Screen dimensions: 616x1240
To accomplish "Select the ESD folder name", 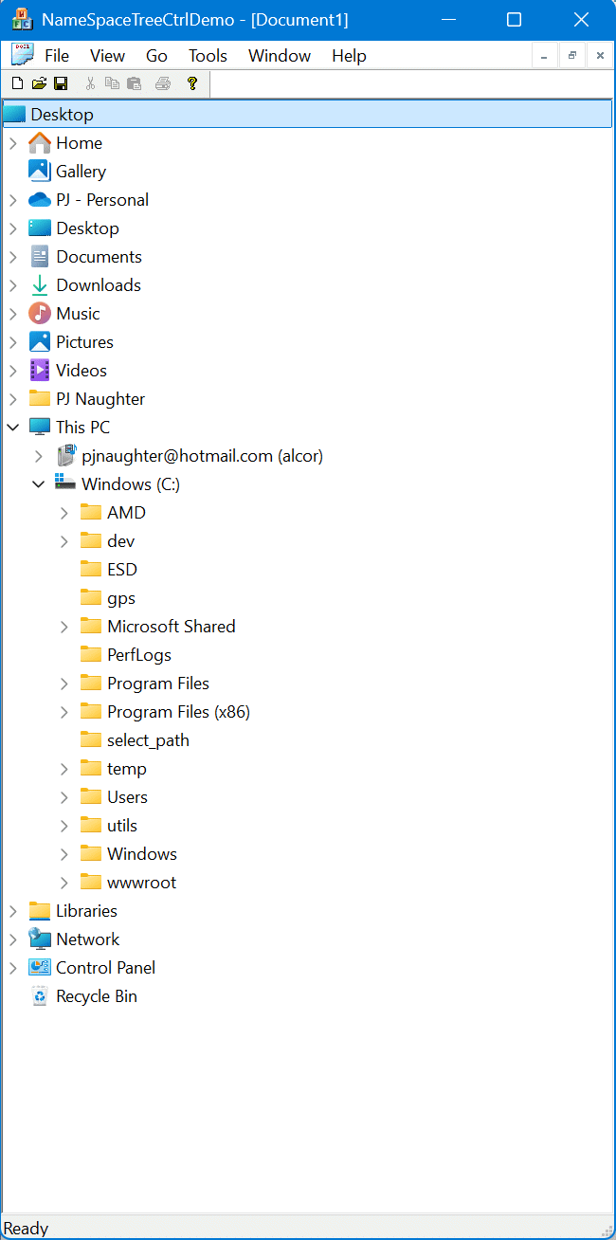I will pyautogui.click(x=122, y=570).
